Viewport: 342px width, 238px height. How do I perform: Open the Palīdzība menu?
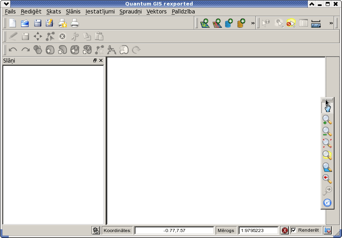[x=183, y=11]
